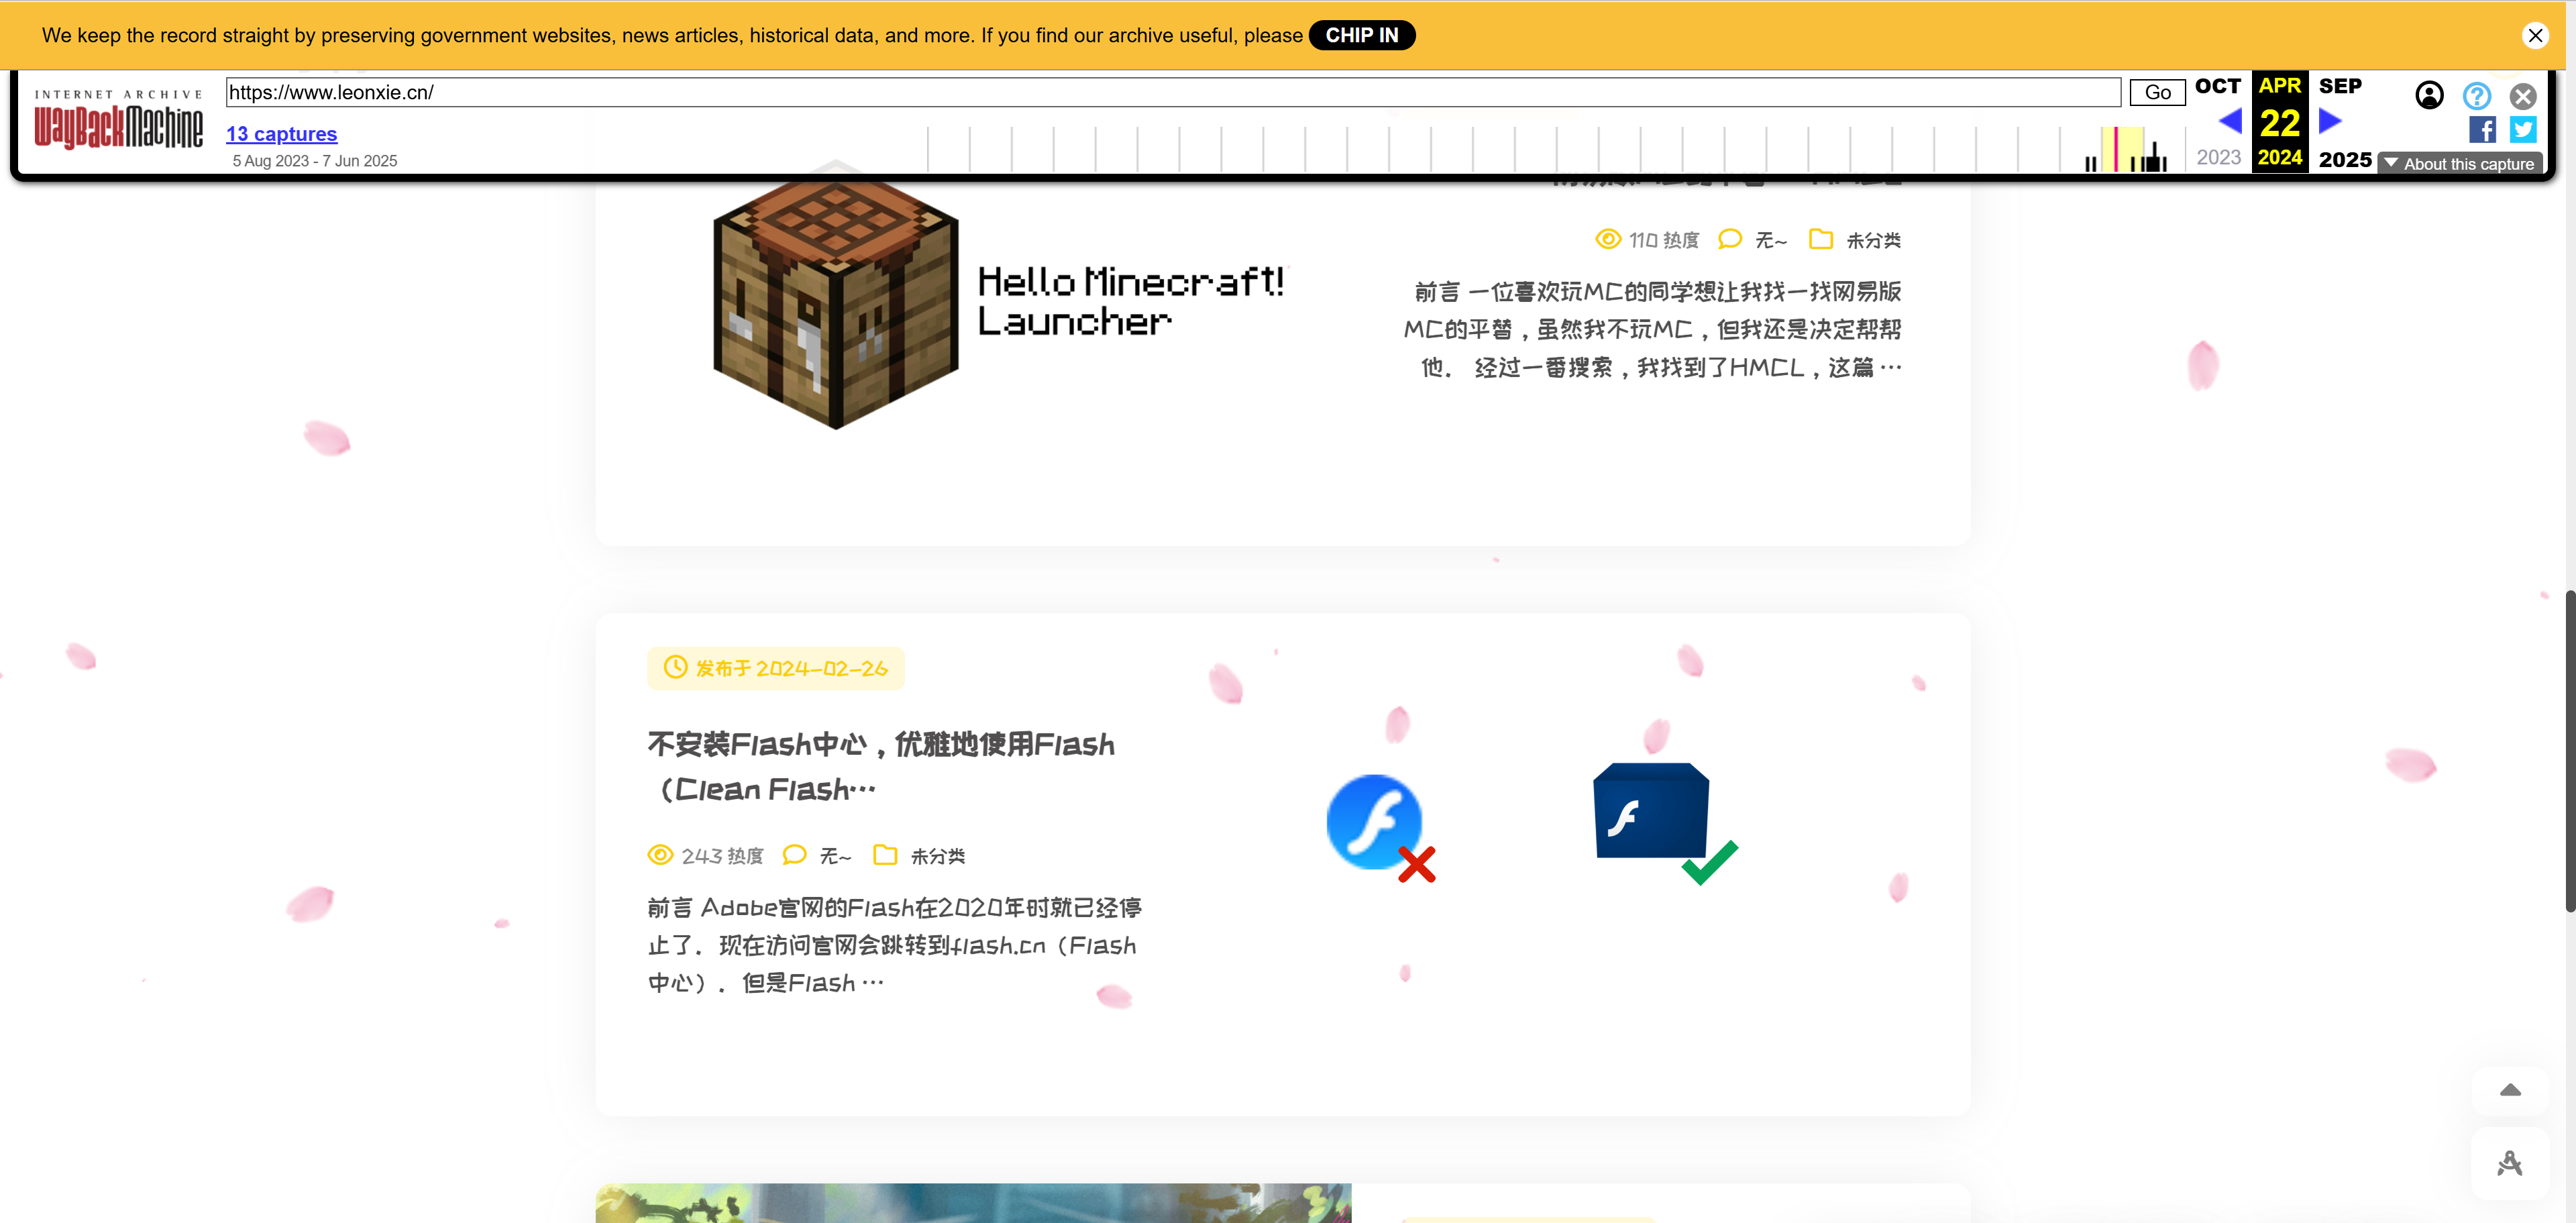Click comment bubble icon in HMCL post
This screenshot has height=1223, width=2576.
click(x=1729, y=239)
